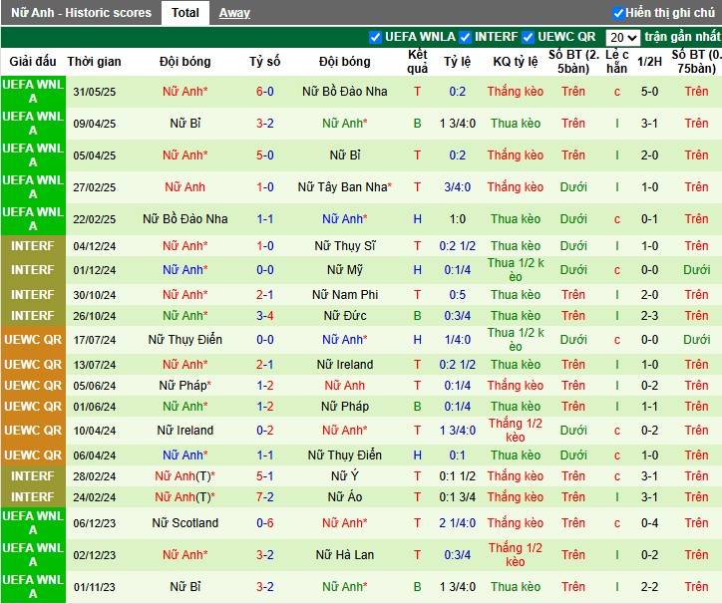Open the 20 recent matches dropdown
Viewport: 722px width, 604px height.
(x=623, y=37)
